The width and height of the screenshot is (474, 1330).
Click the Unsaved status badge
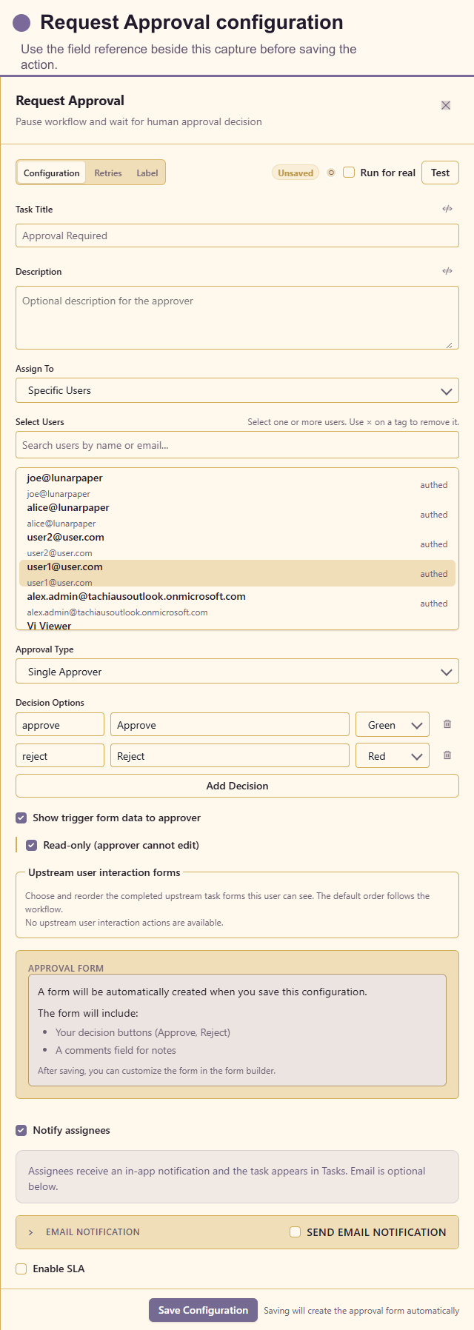[296, 173]
